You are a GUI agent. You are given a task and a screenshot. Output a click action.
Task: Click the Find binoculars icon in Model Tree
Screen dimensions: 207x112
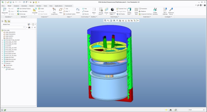pos(29,27)
